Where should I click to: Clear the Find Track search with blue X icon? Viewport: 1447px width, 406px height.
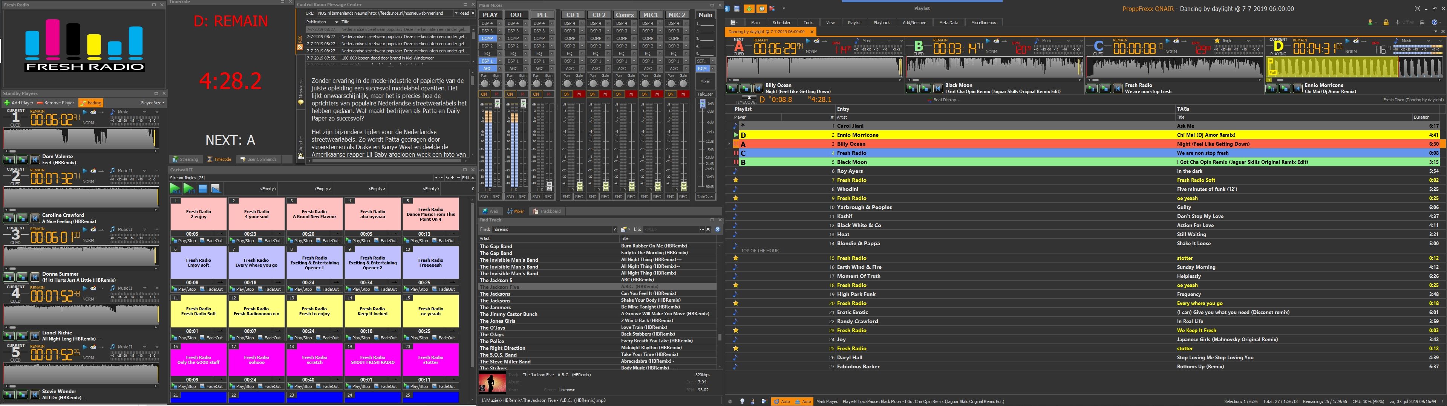point(717,229)
